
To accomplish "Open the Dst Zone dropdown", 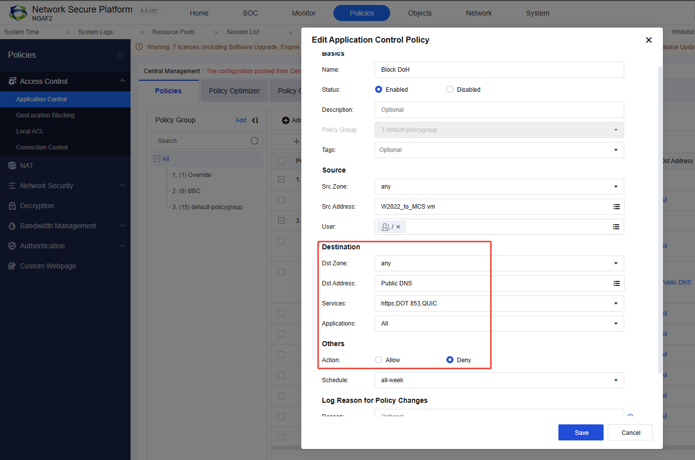I will click(x=499, y=263).
